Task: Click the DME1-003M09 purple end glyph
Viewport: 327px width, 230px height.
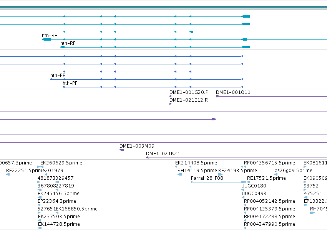Action: [122, 150]
